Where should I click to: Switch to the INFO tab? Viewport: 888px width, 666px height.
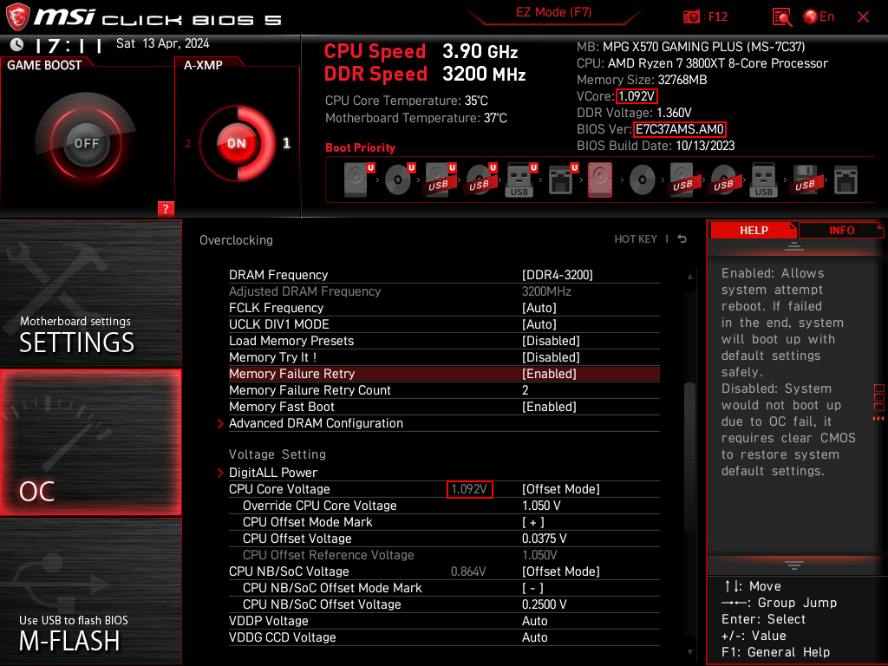coord(840,230)
